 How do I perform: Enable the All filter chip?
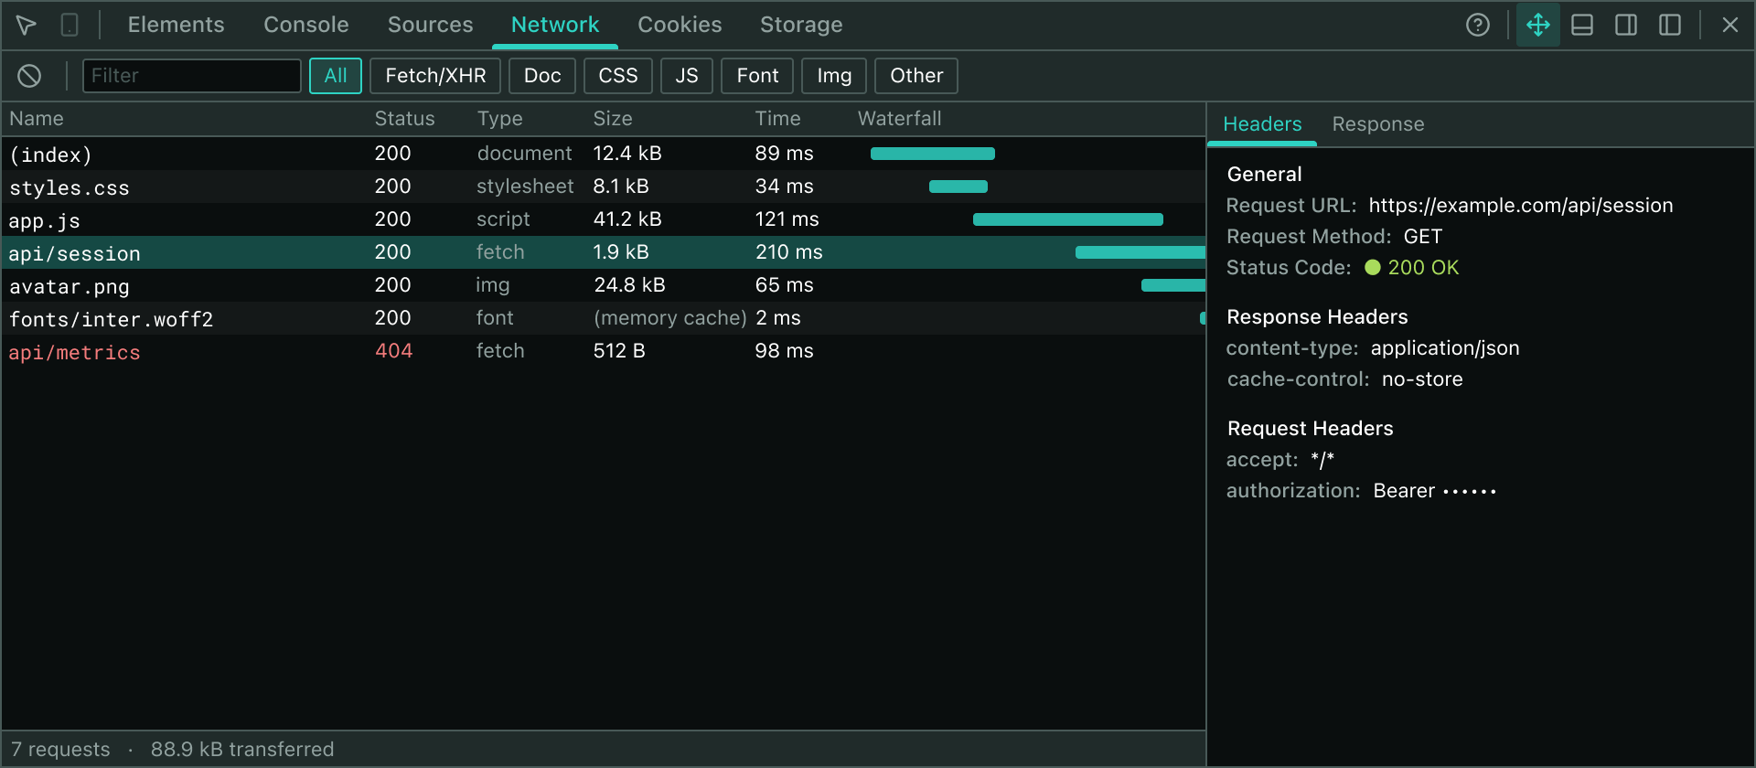coord(336,76)
